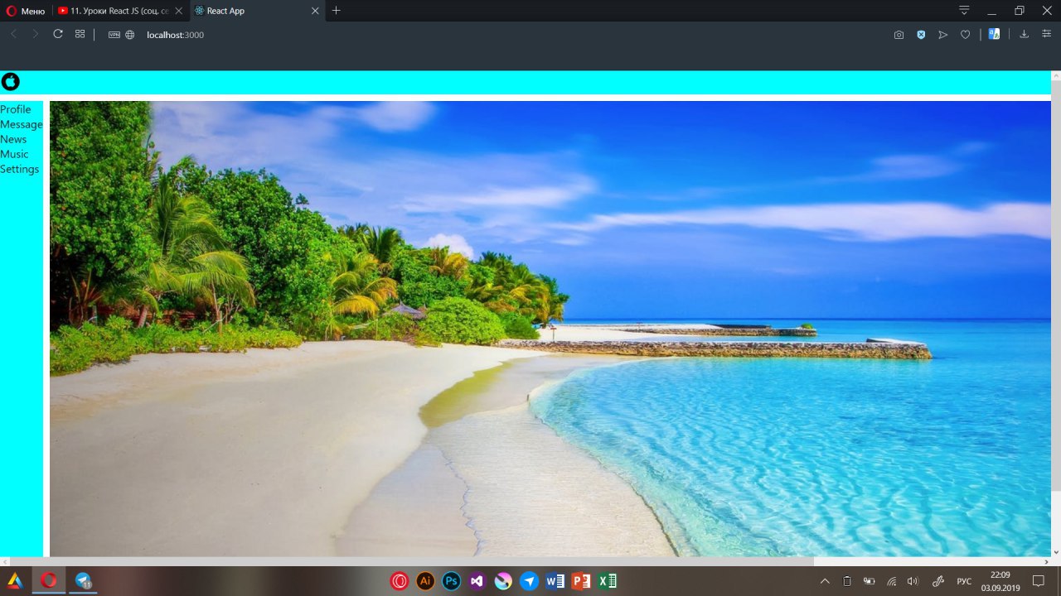Open a new browser tab
This screenshot has height=596, width=1061.
click(x=336, y=11)
